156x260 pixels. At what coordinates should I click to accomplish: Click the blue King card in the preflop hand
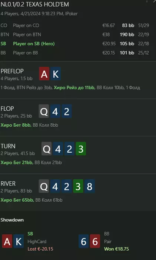[x=56, y=74]
